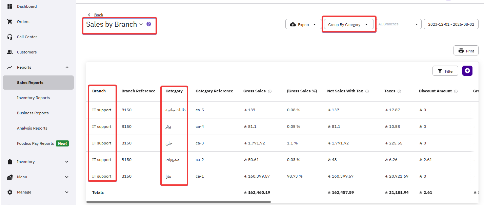The image size is (484, 205).
Task: Click the info icon next to Taxes
Action: tap(399, 91)
